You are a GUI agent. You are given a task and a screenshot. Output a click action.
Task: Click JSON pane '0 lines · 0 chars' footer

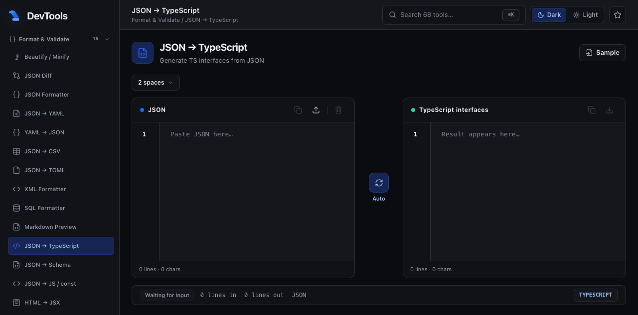[159, 269]
